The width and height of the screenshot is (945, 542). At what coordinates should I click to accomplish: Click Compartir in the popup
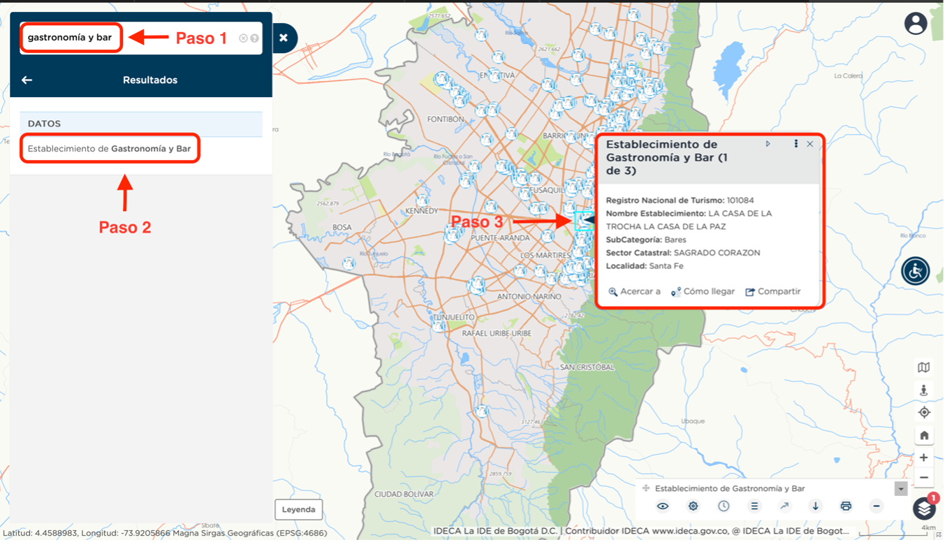[x=772, y=291]
